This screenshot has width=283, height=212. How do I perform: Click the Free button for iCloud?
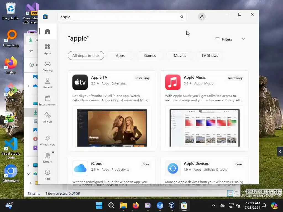coord(146,164)
